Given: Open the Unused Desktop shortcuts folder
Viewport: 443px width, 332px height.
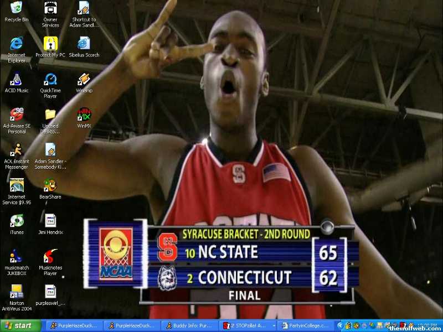Looking at the screenshot, I should (50, 115).
